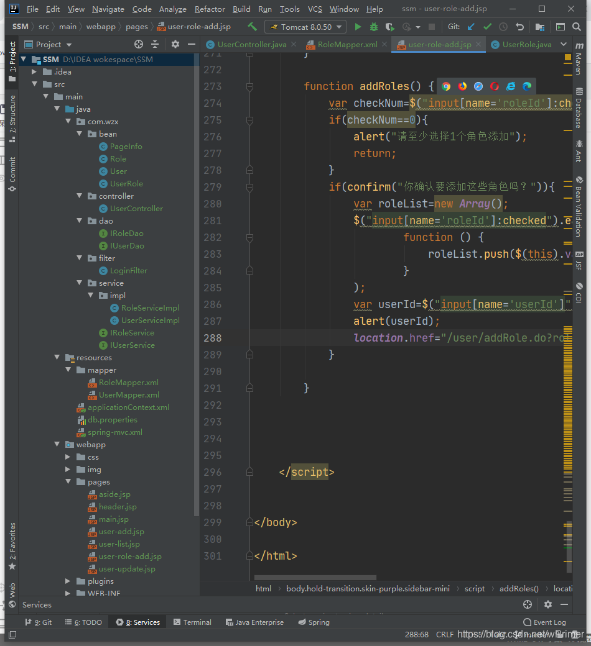The height and width of the screenshot is (646, 591).
Task: Hide the Services panel minus icon
Action: coord(564,604)
